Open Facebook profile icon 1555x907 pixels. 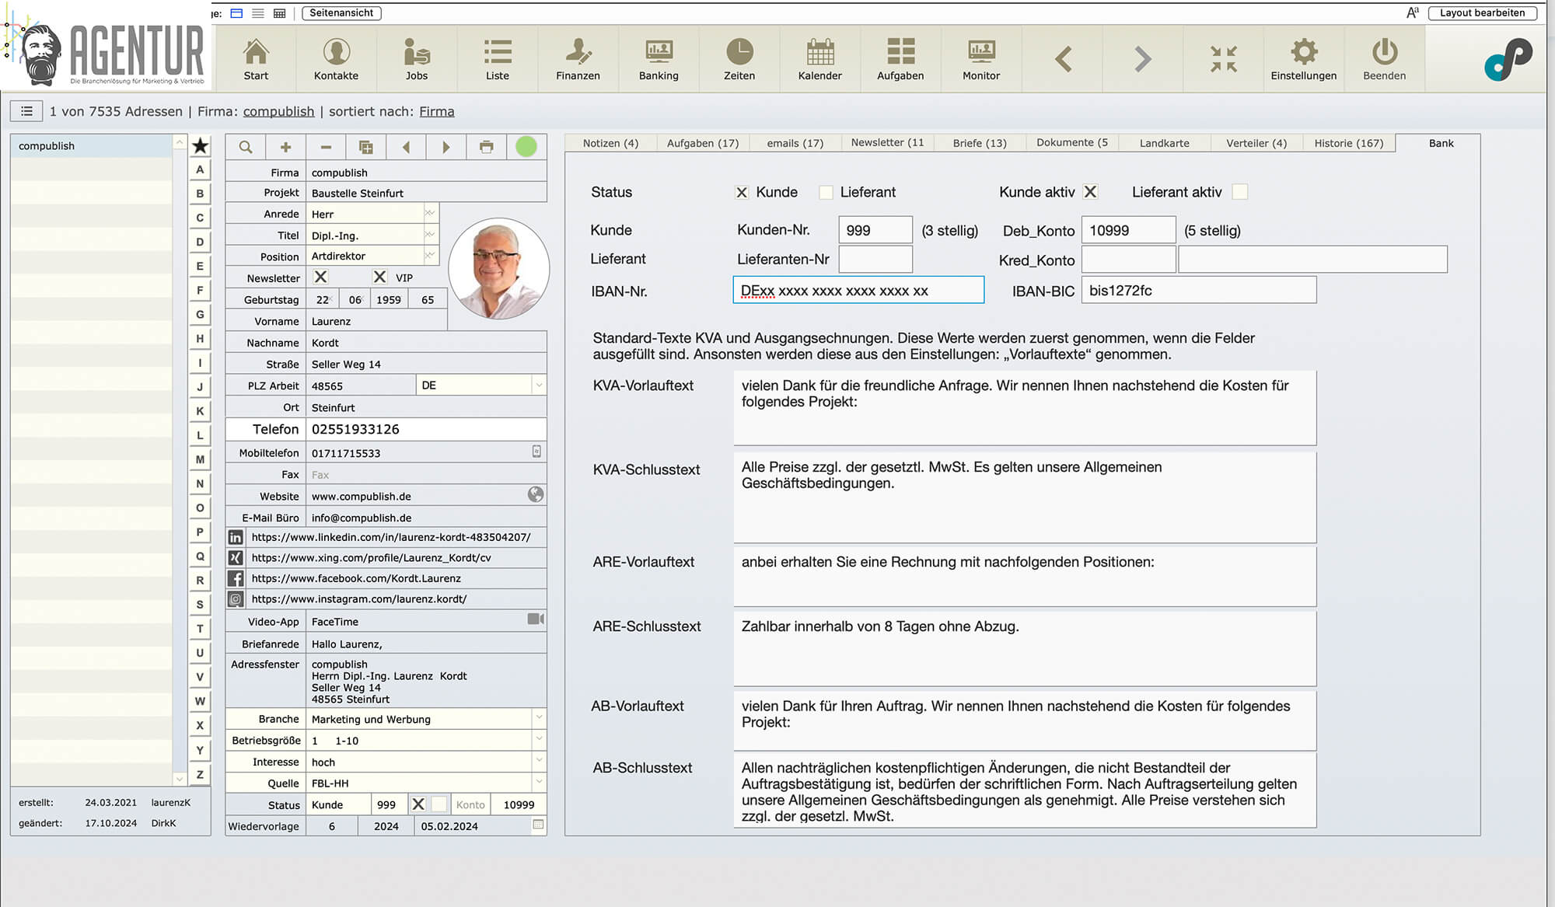(236, 578)
